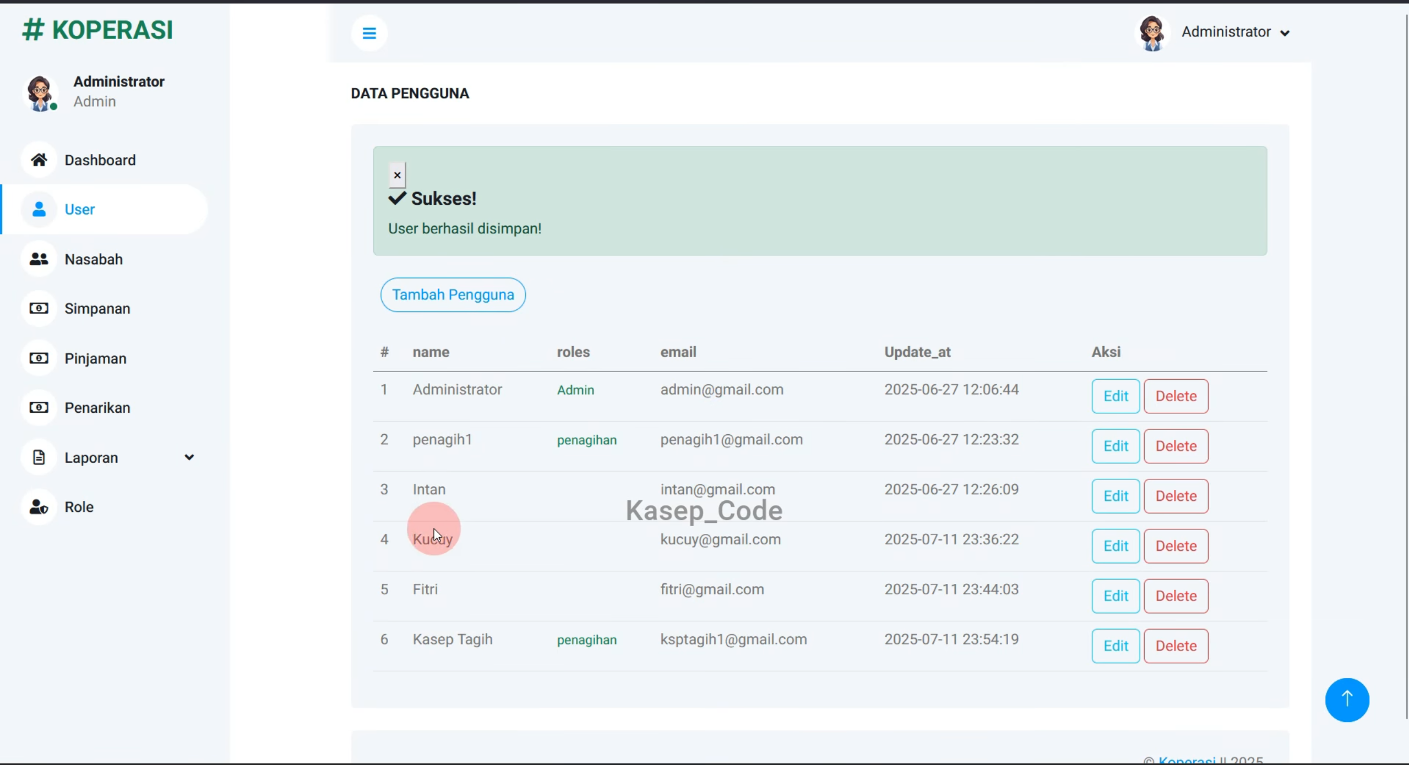Image resolution: width=1409 pixels, height=765 pixels.
Task: Toggle sidebar with hamburger menu icon
Action: [x=369, y=33]
